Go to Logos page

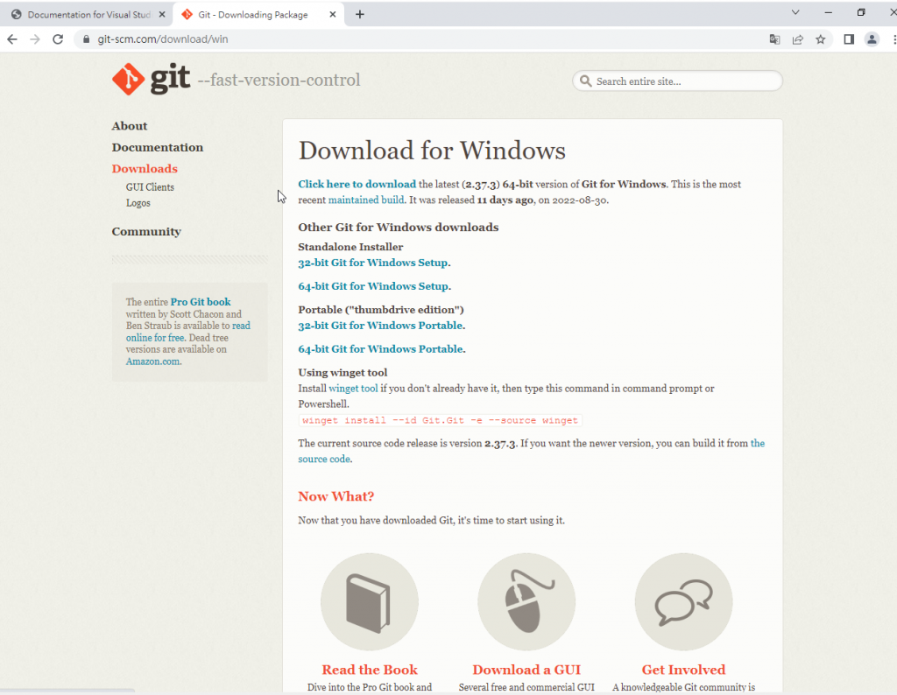tap(138, 203)
